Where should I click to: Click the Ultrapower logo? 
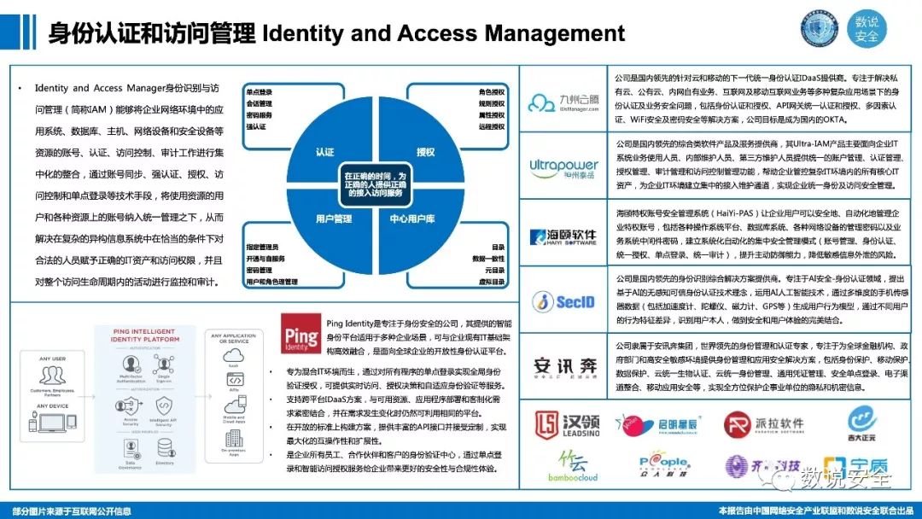coord(563,165)
